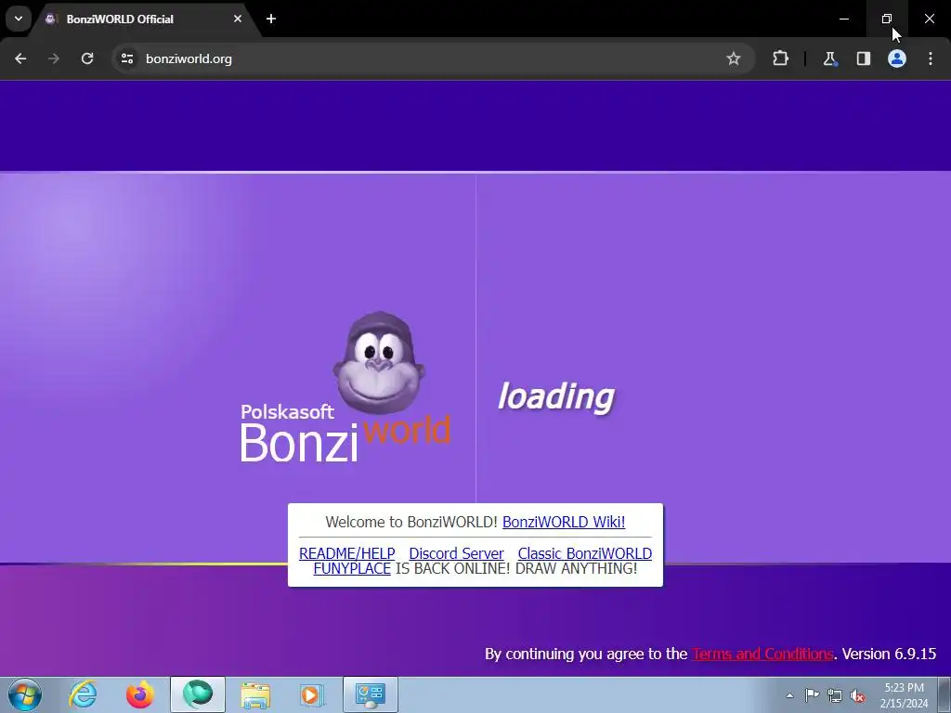
Task: Follow the Discord Server link
Action: pos(456,553)
